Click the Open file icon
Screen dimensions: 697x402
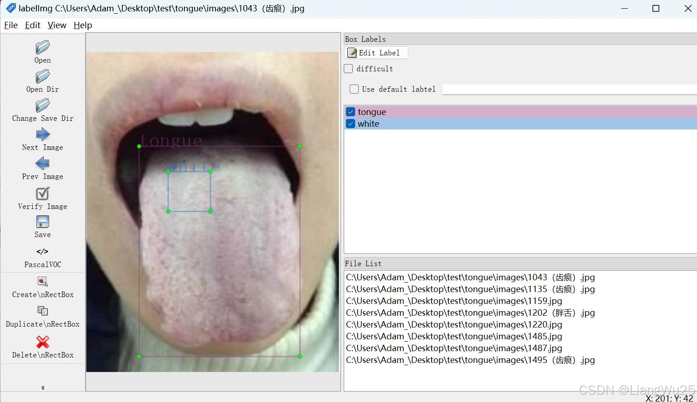tap(43, 47)
